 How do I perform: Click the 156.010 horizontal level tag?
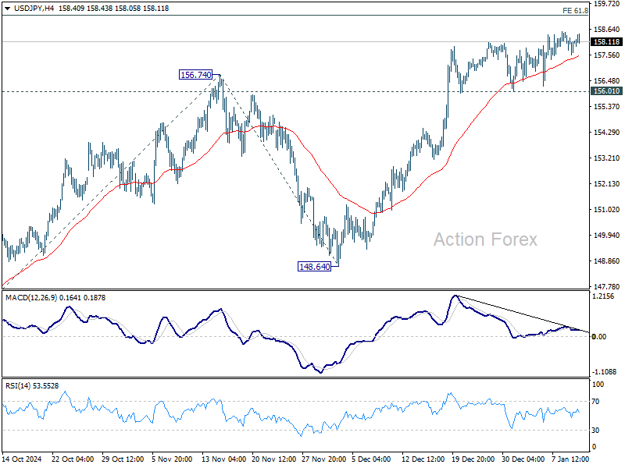(x=606, y=91)
